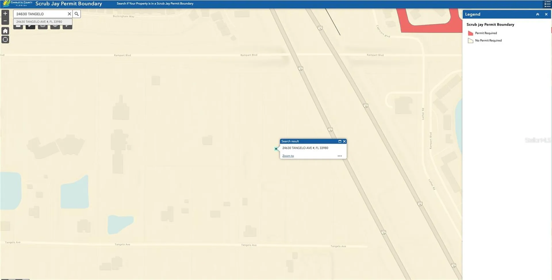Zoom in with the plus button
The width and height of the screenshot is (552, 280).
(x=5, y=13)
